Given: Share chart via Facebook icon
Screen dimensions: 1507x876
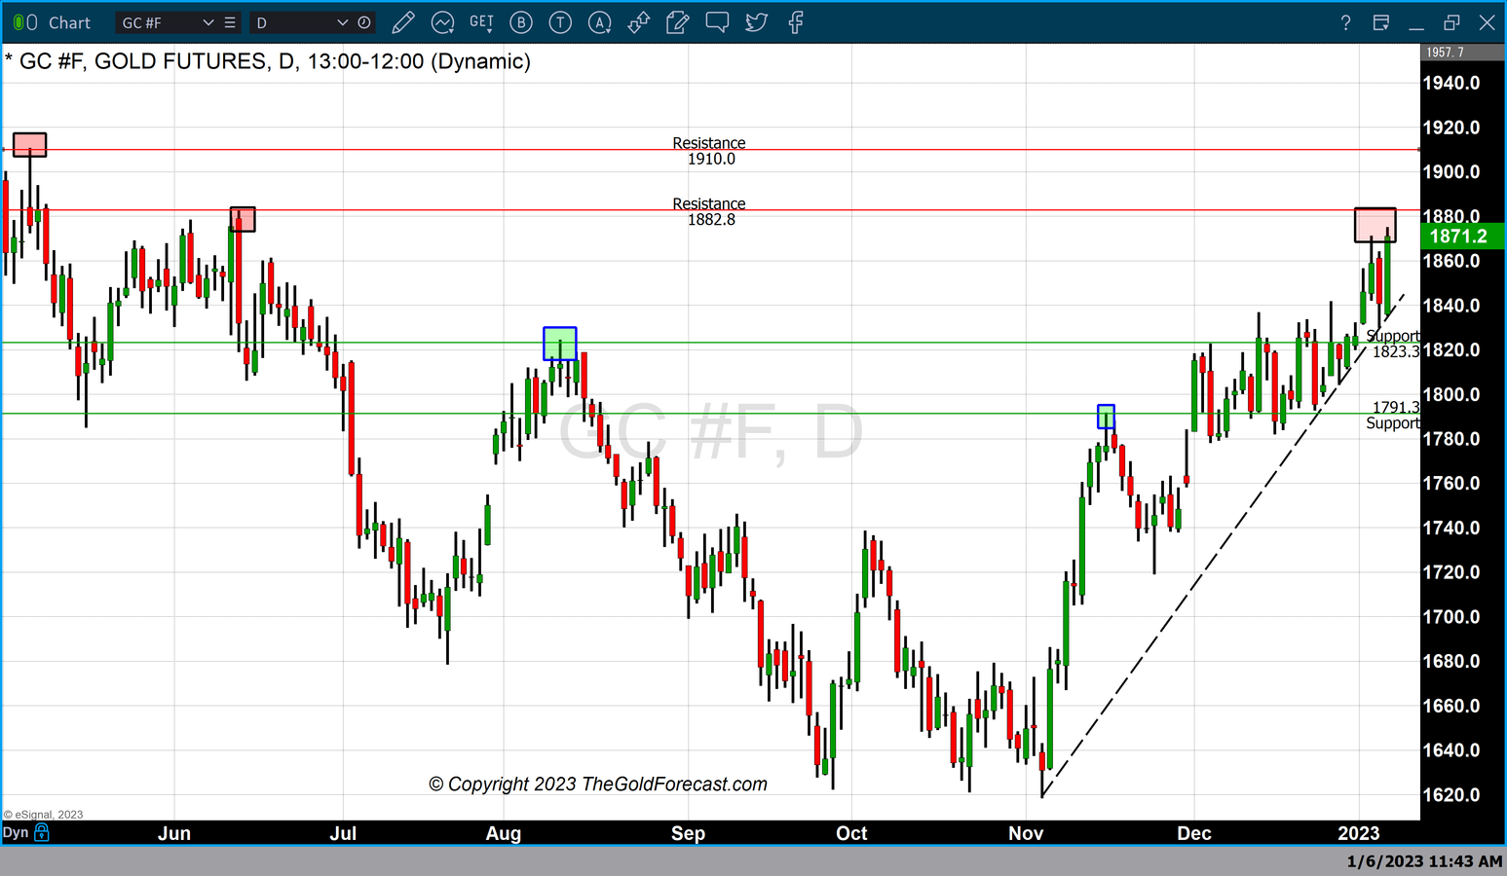Looking at the screenshot, I should pyautogui.click(x=796, y=22).
